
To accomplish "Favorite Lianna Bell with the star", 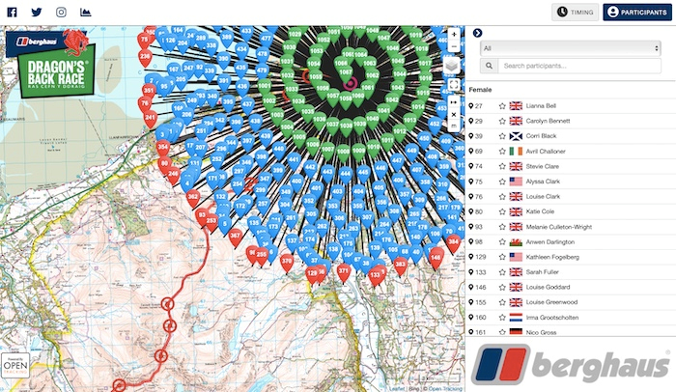I will [x=502, y=105].
